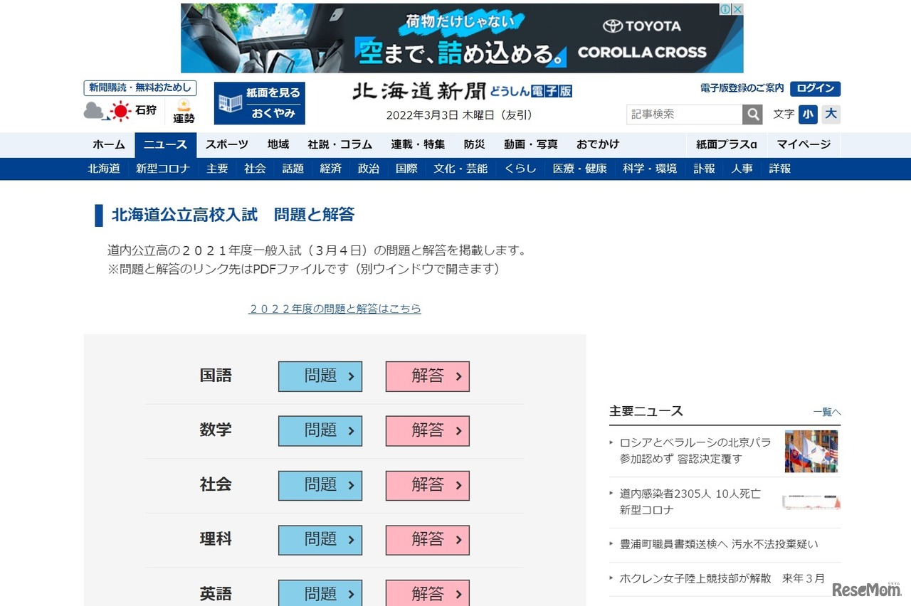Open the 新型コロナ menu item
911x606 pixels.
pos(162,169)
